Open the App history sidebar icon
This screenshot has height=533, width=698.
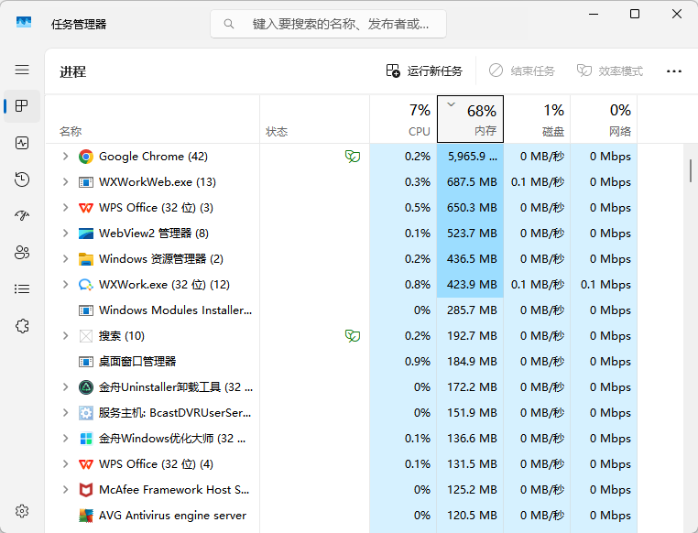tap(22, 179)
